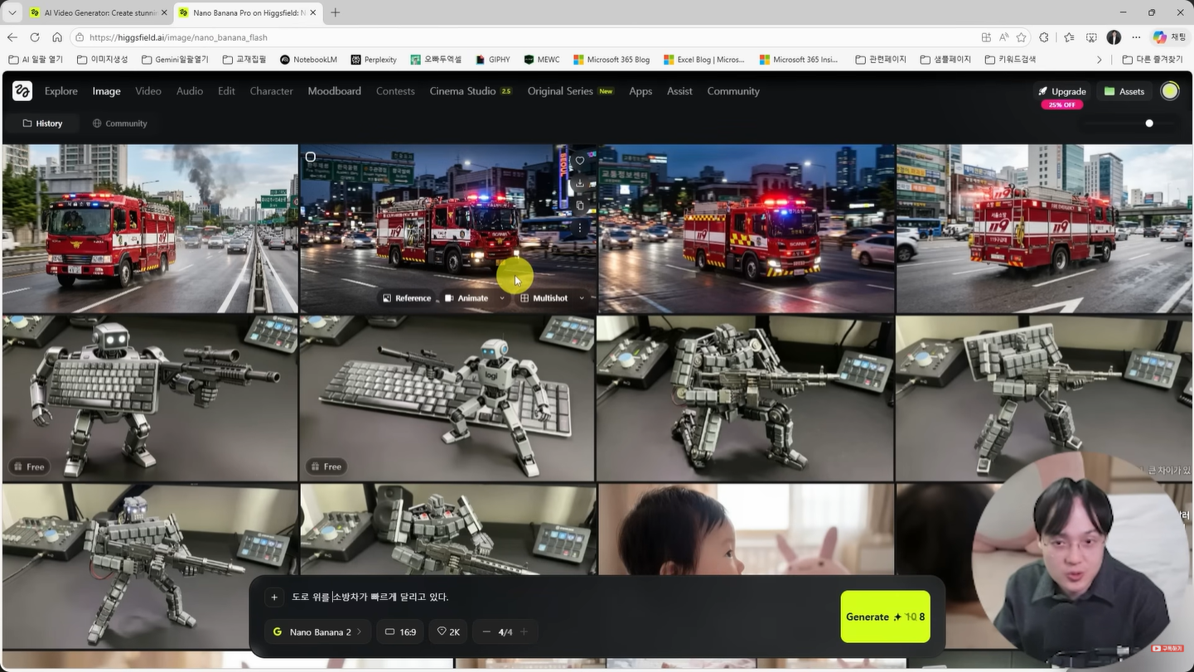This screenshot has width=1194, height=672.
Task: Open the rear-view fire truck daytime thumbnail
Action: (1044, 229)
